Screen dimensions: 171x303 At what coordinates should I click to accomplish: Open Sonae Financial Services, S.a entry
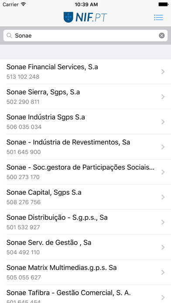pyautogui.click(x=85, y=71)
